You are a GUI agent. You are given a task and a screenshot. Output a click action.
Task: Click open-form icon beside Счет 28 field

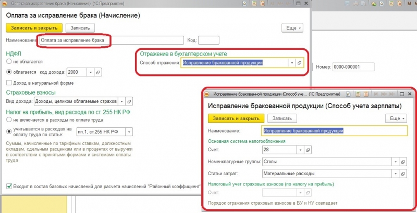pyautogui.click(x=308, y=150)
